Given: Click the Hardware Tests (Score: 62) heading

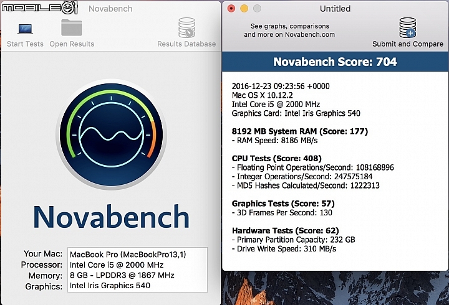Looking at the screenshot, I should [x=286, y=231].
